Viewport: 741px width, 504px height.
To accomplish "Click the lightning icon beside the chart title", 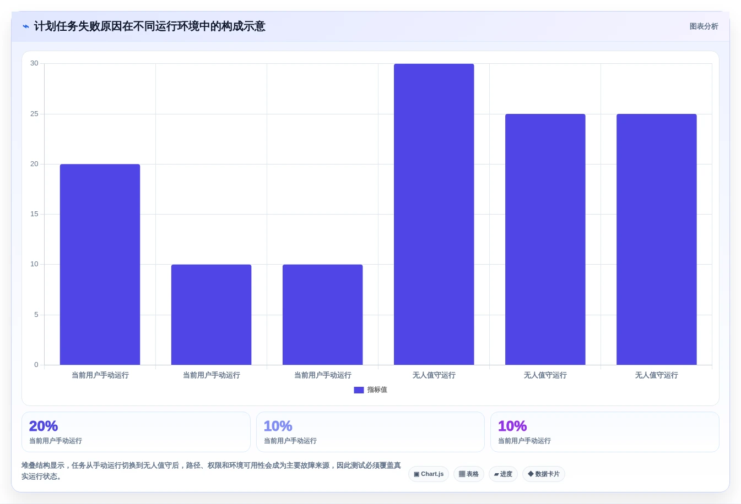I will (x=26, y=26).
